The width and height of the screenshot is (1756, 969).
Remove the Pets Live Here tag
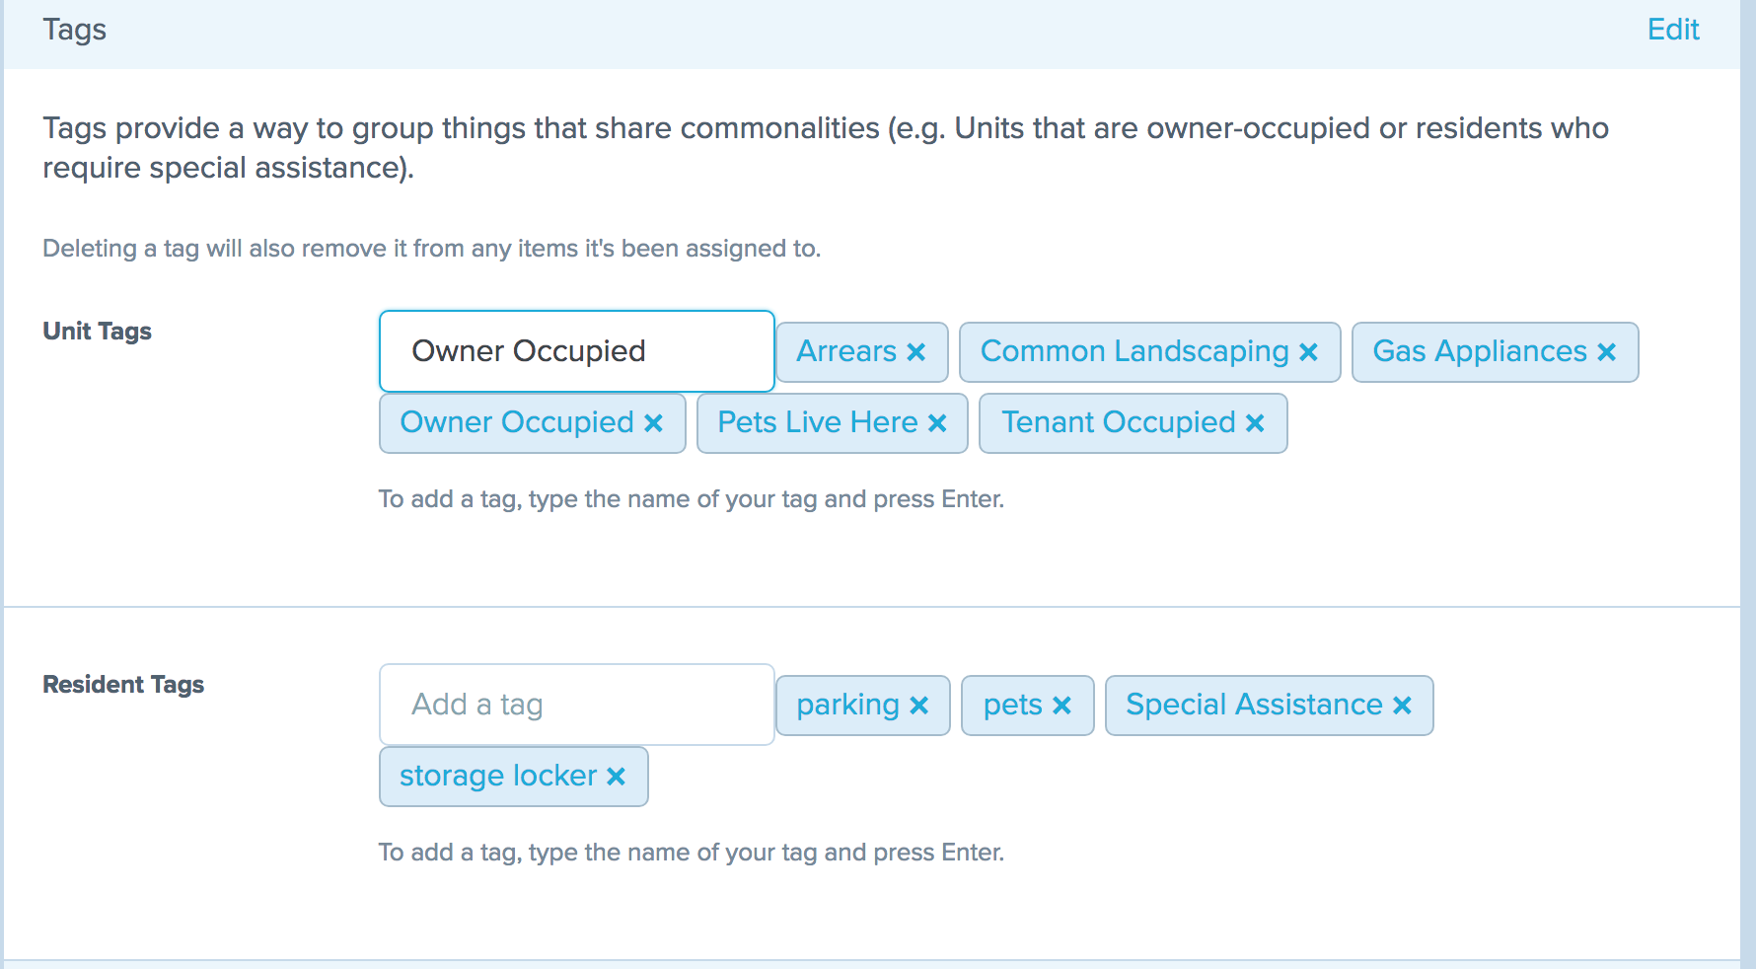pyautogui.click(x=937, y=423)
